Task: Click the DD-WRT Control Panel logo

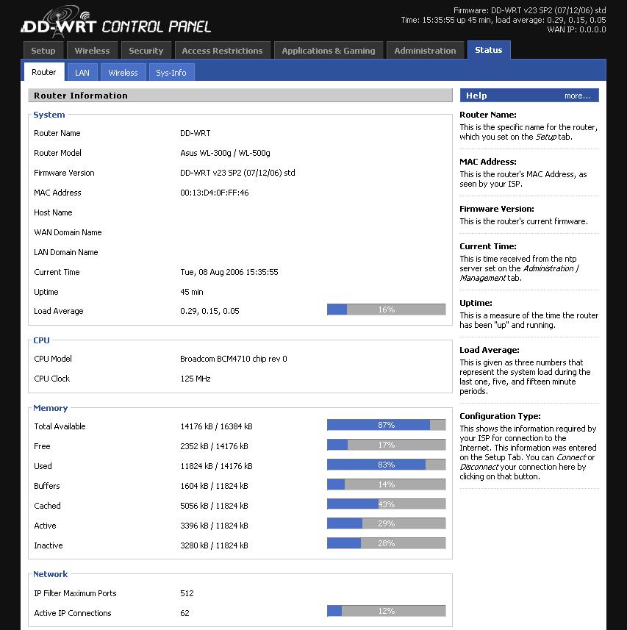Action: [115, 22]
